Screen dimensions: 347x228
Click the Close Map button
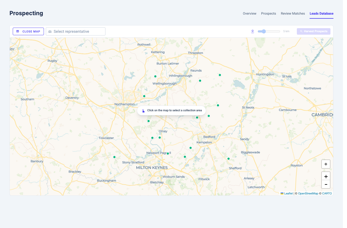pyautogui.click(x=28, y=31)
